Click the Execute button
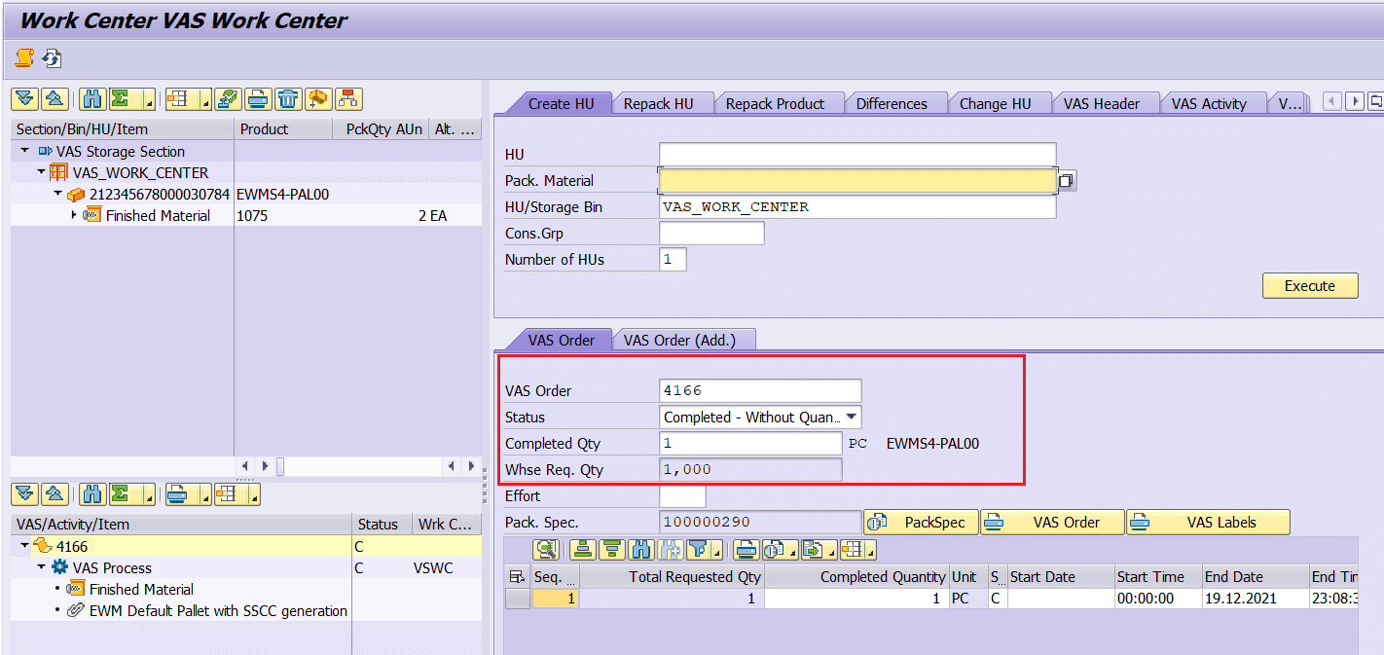 [x=1309, y=285]
